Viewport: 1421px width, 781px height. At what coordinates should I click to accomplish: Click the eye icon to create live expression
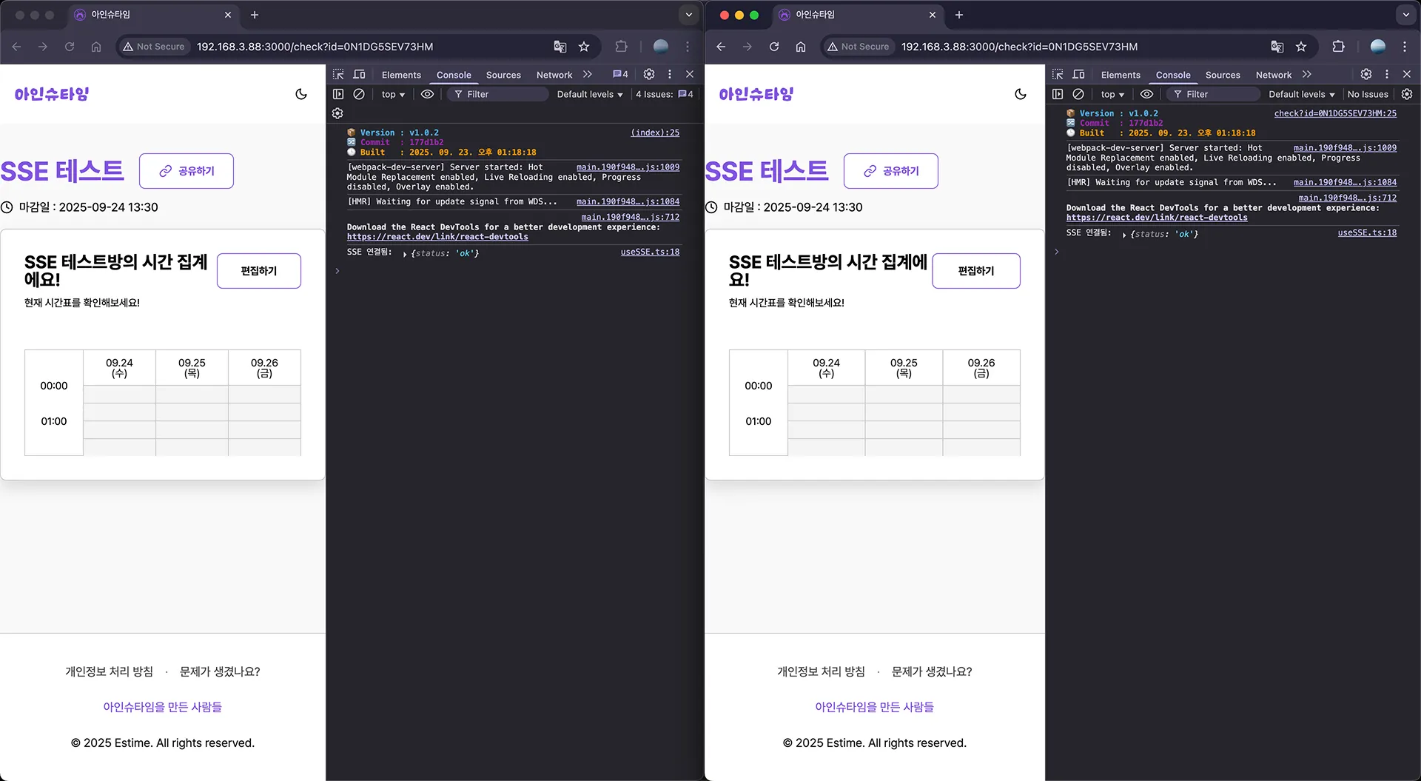pyautogui.click(x=427, y=94)
